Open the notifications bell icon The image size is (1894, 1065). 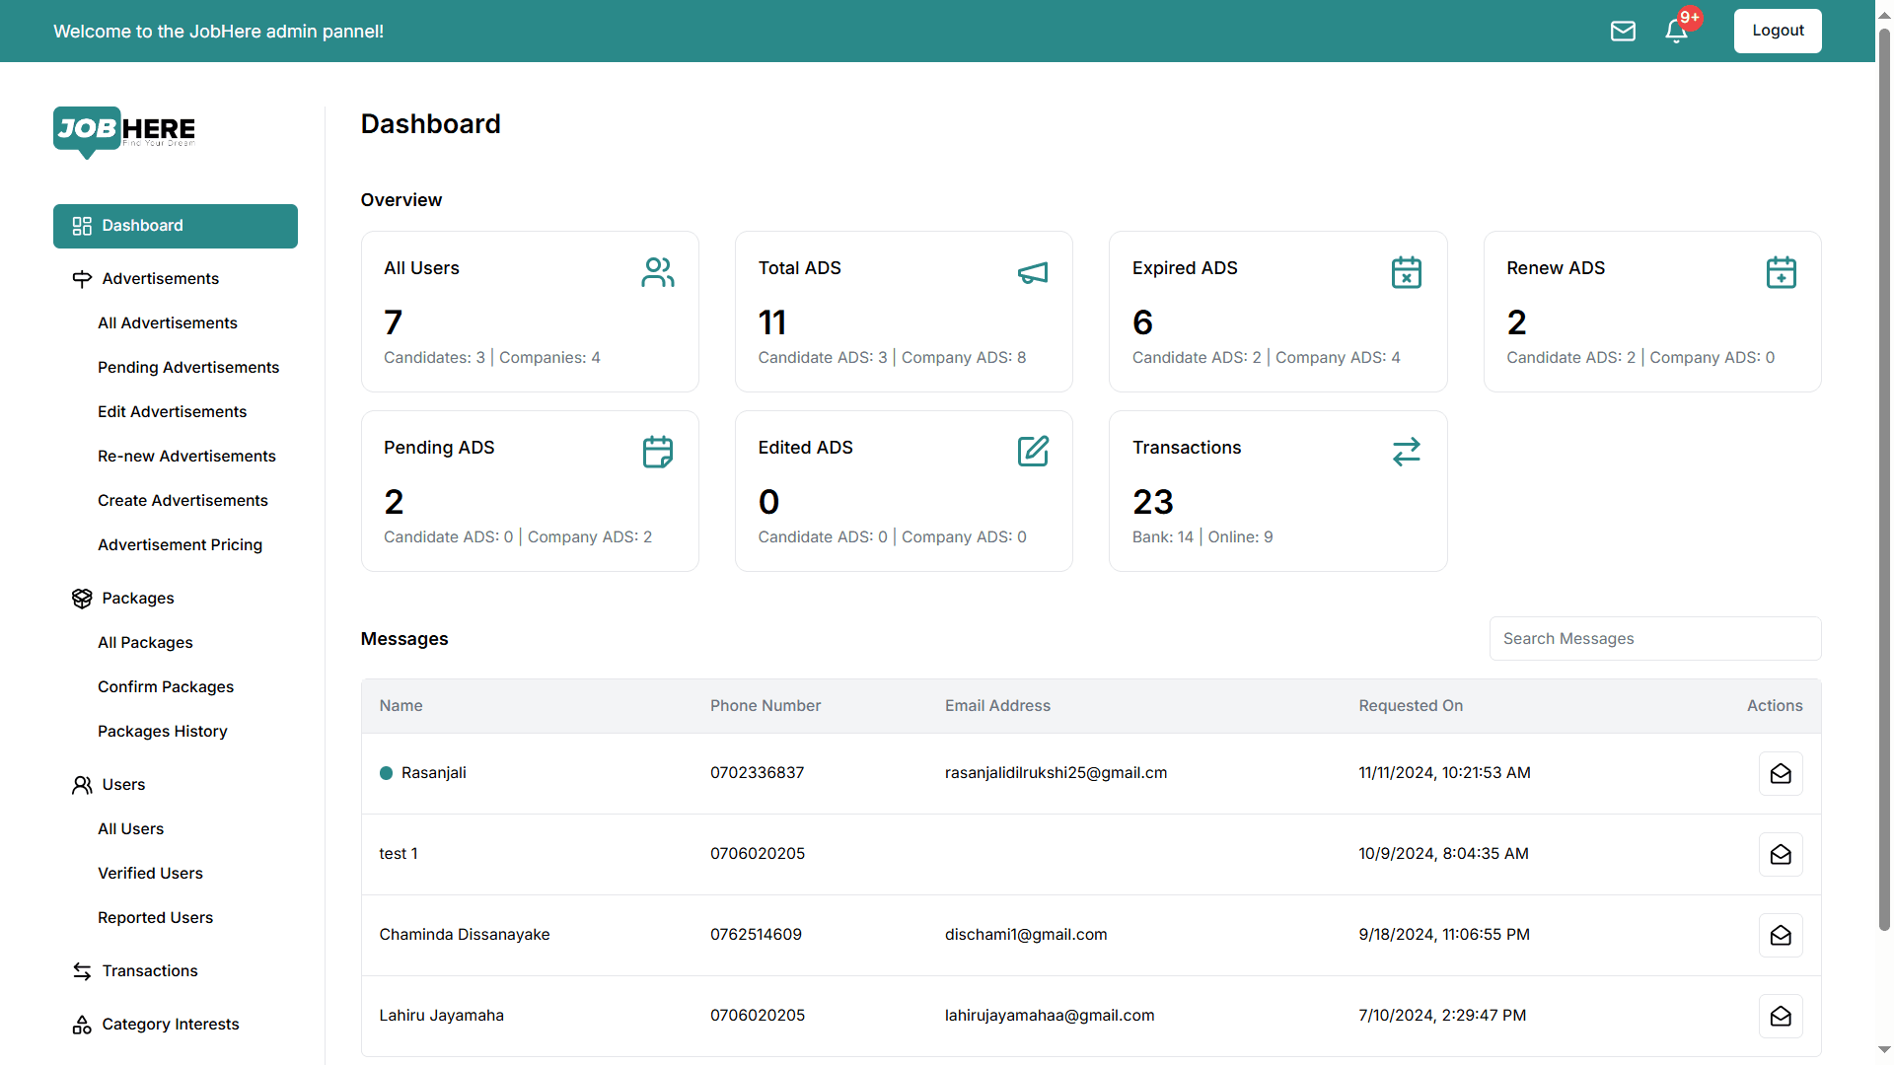(x=1676, y=32)
